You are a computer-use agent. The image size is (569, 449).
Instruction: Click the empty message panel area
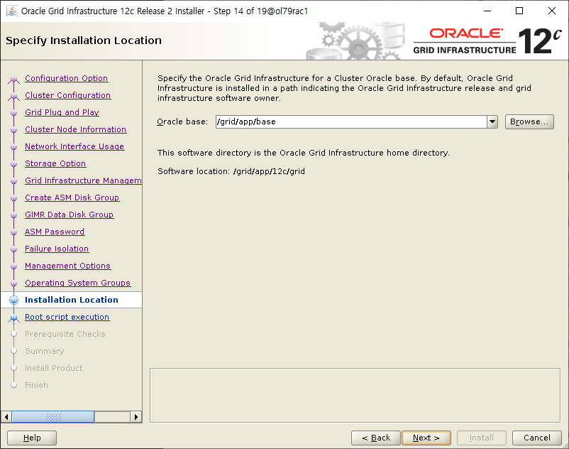(355, 395)
